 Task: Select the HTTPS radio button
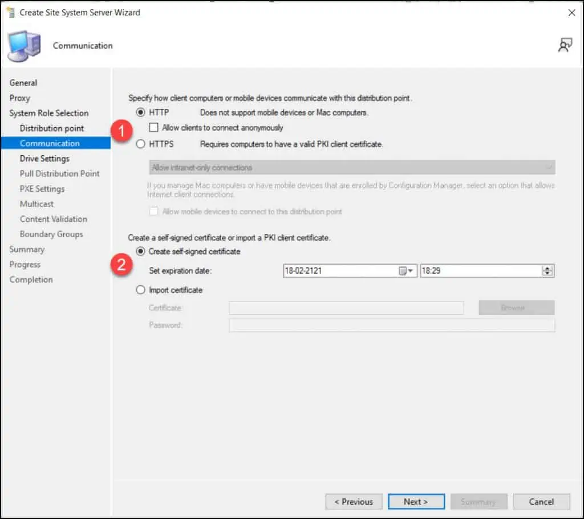(x=141, y=144)
